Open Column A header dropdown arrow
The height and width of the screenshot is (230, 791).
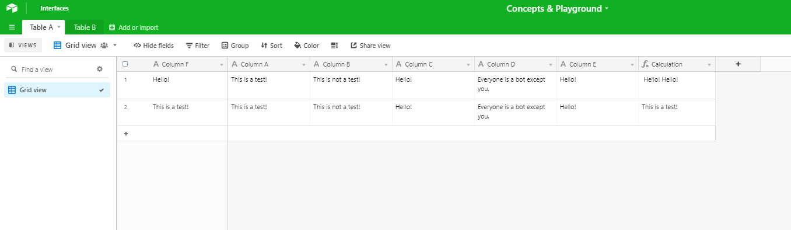pyautogui.click(x=304, y=65)
